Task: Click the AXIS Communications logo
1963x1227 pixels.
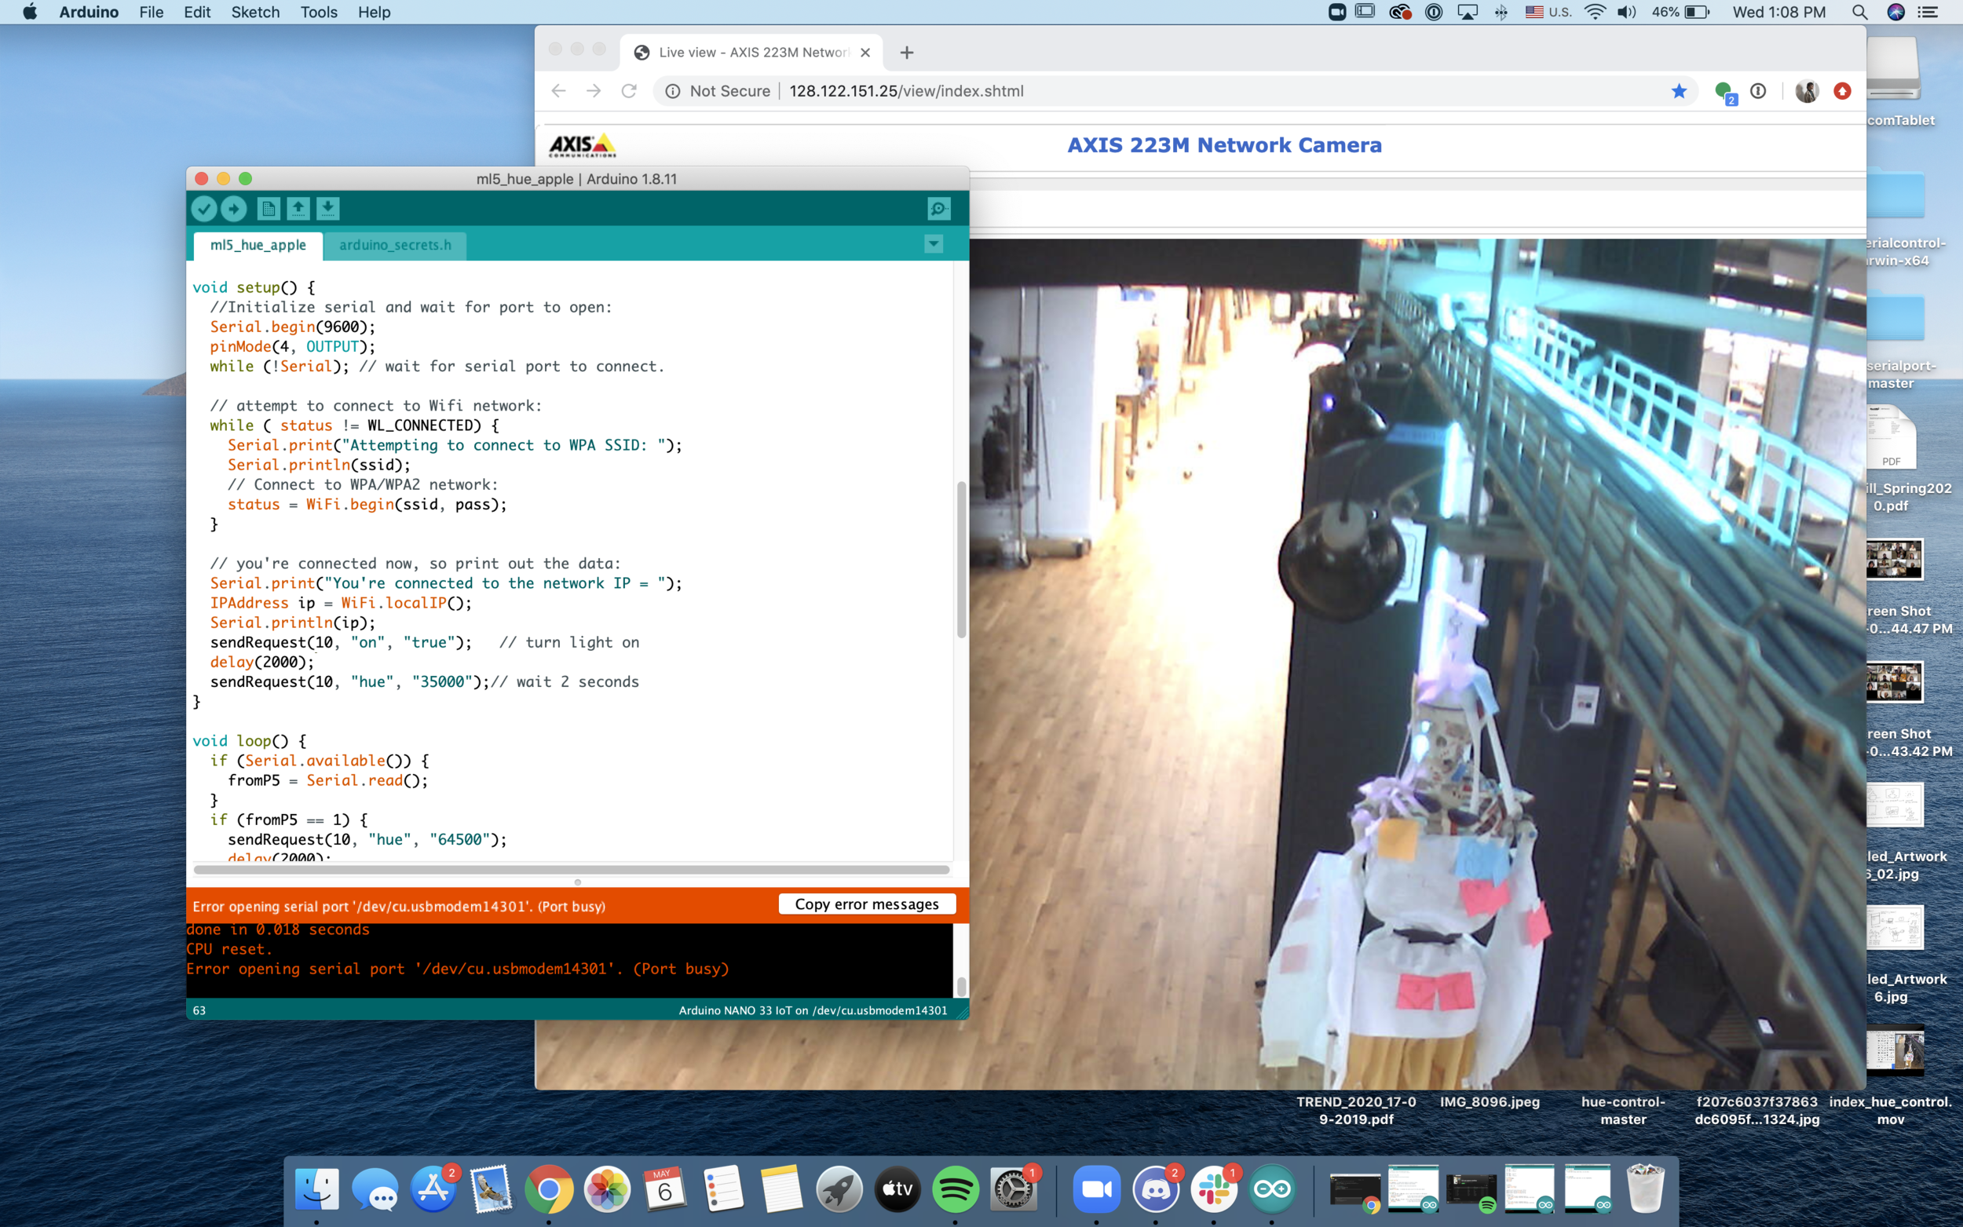Action: (582, 145)
